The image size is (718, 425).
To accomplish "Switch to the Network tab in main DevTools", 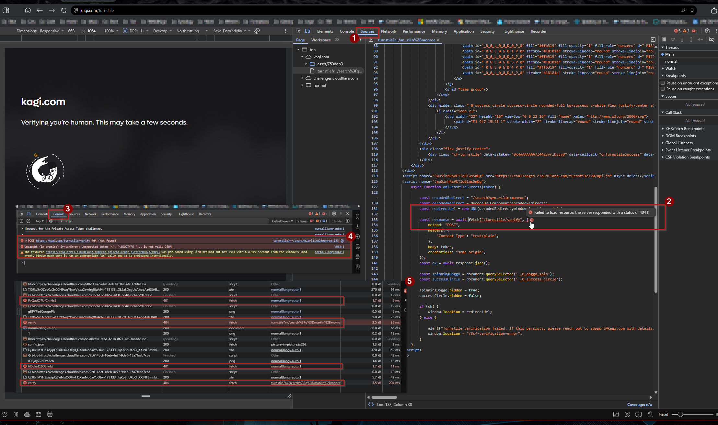I will [388, 31].
